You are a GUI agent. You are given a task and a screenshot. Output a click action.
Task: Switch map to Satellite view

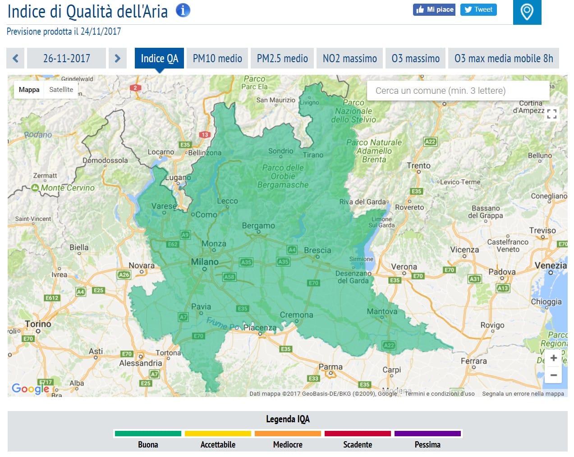coord(61,90)
